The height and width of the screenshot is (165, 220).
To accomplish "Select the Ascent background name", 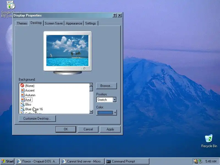I will pyautogui.click(x=30, y=90).
